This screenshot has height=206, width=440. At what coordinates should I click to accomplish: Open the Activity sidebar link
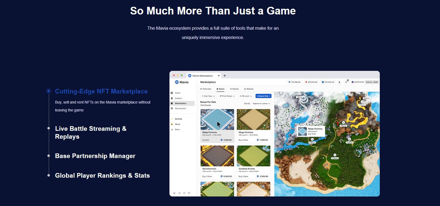(178, 119)
